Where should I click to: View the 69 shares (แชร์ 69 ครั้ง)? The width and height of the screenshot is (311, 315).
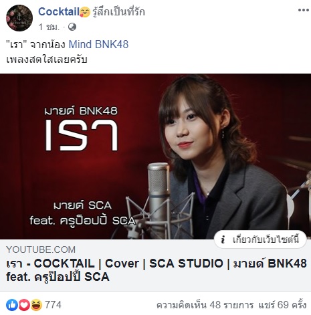point(282,305)
